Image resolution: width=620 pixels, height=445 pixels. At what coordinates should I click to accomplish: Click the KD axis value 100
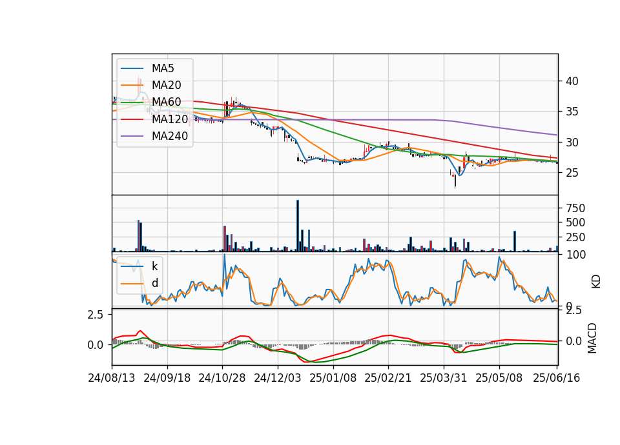(575, 255)
